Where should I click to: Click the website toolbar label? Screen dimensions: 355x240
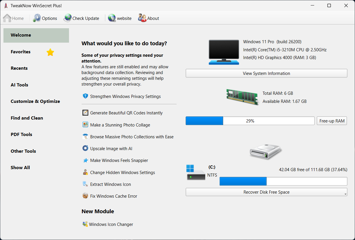[x=124, y=18]
